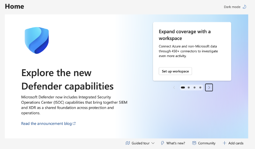Expand the Guided tour dropdown chevron

[x=153, y=143]
